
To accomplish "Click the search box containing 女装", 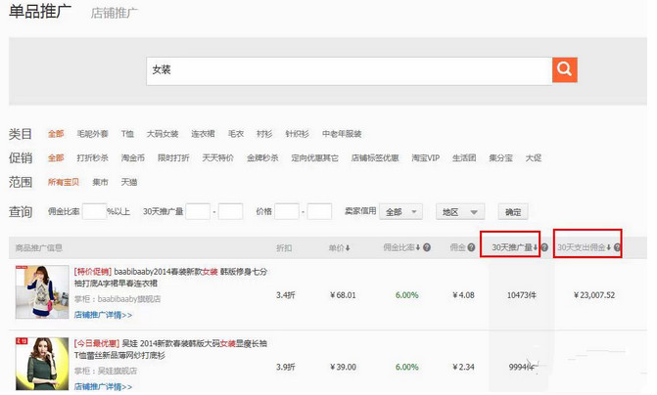I will [348, 69].
